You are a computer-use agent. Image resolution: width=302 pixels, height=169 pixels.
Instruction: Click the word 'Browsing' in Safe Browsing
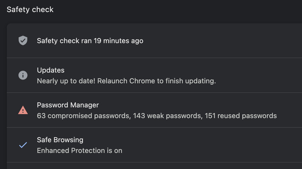click(x=69, y=140)
